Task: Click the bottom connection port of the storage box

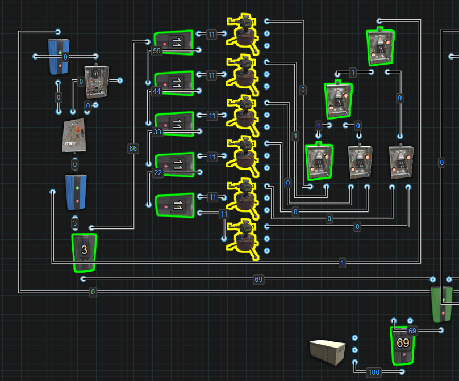Action: click(355, 362)
